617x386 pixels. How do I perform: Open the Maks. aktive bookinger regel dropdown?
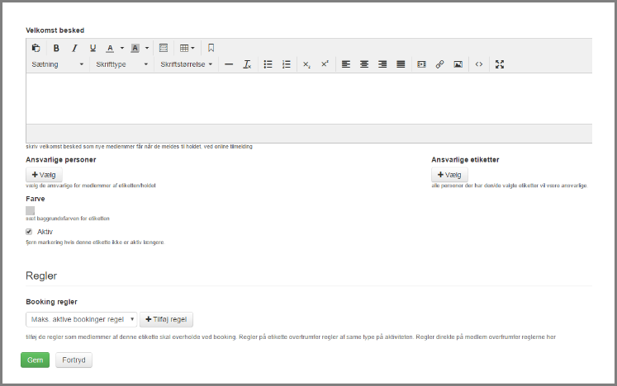[x=81, y=319]
